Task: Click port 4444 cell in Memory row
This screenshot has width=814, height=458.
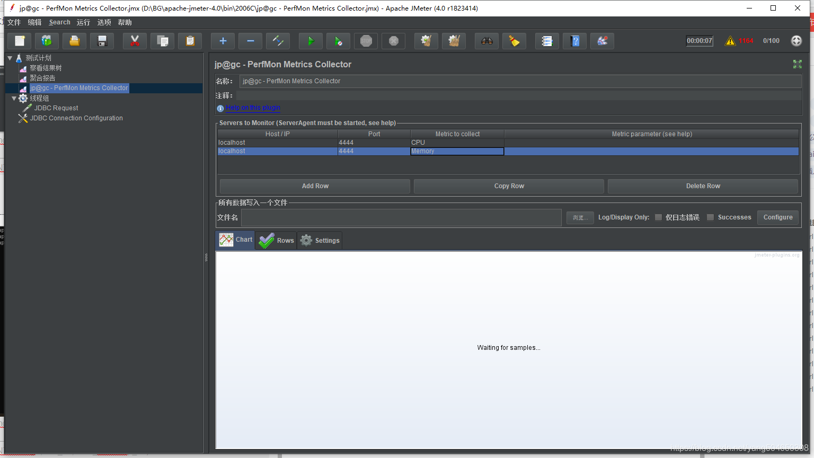Action: 374,151
